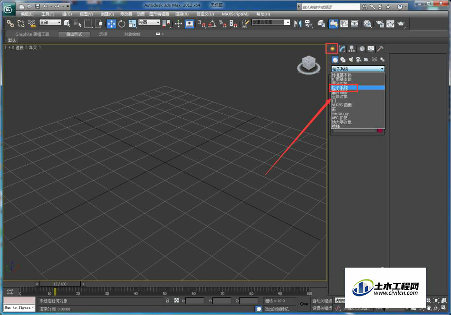Viewport: 451px width, 315px height.
Task: Click the Select and Manipulate icon
Action: [x=178, y=23]
